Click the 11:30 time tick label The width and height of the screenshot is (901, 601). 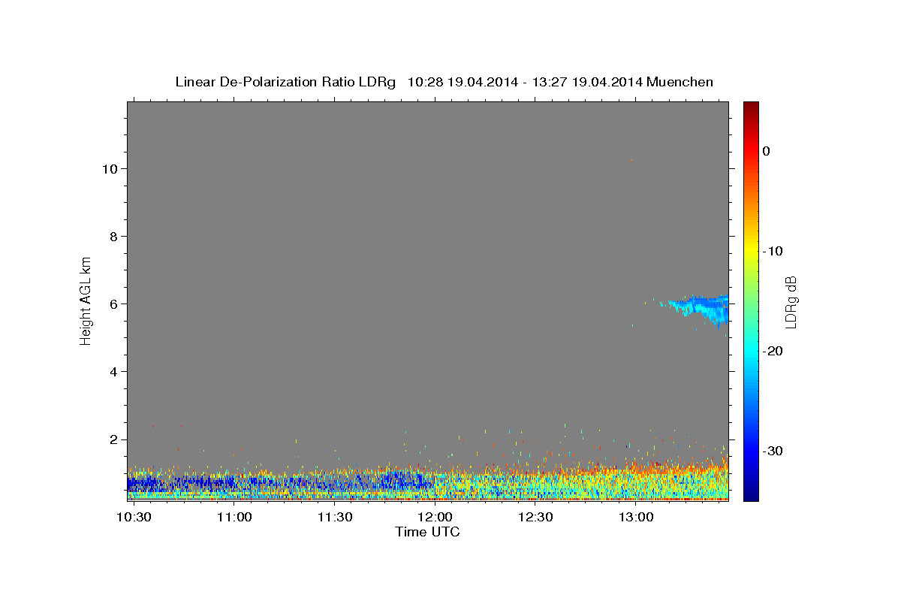point(335,518)
